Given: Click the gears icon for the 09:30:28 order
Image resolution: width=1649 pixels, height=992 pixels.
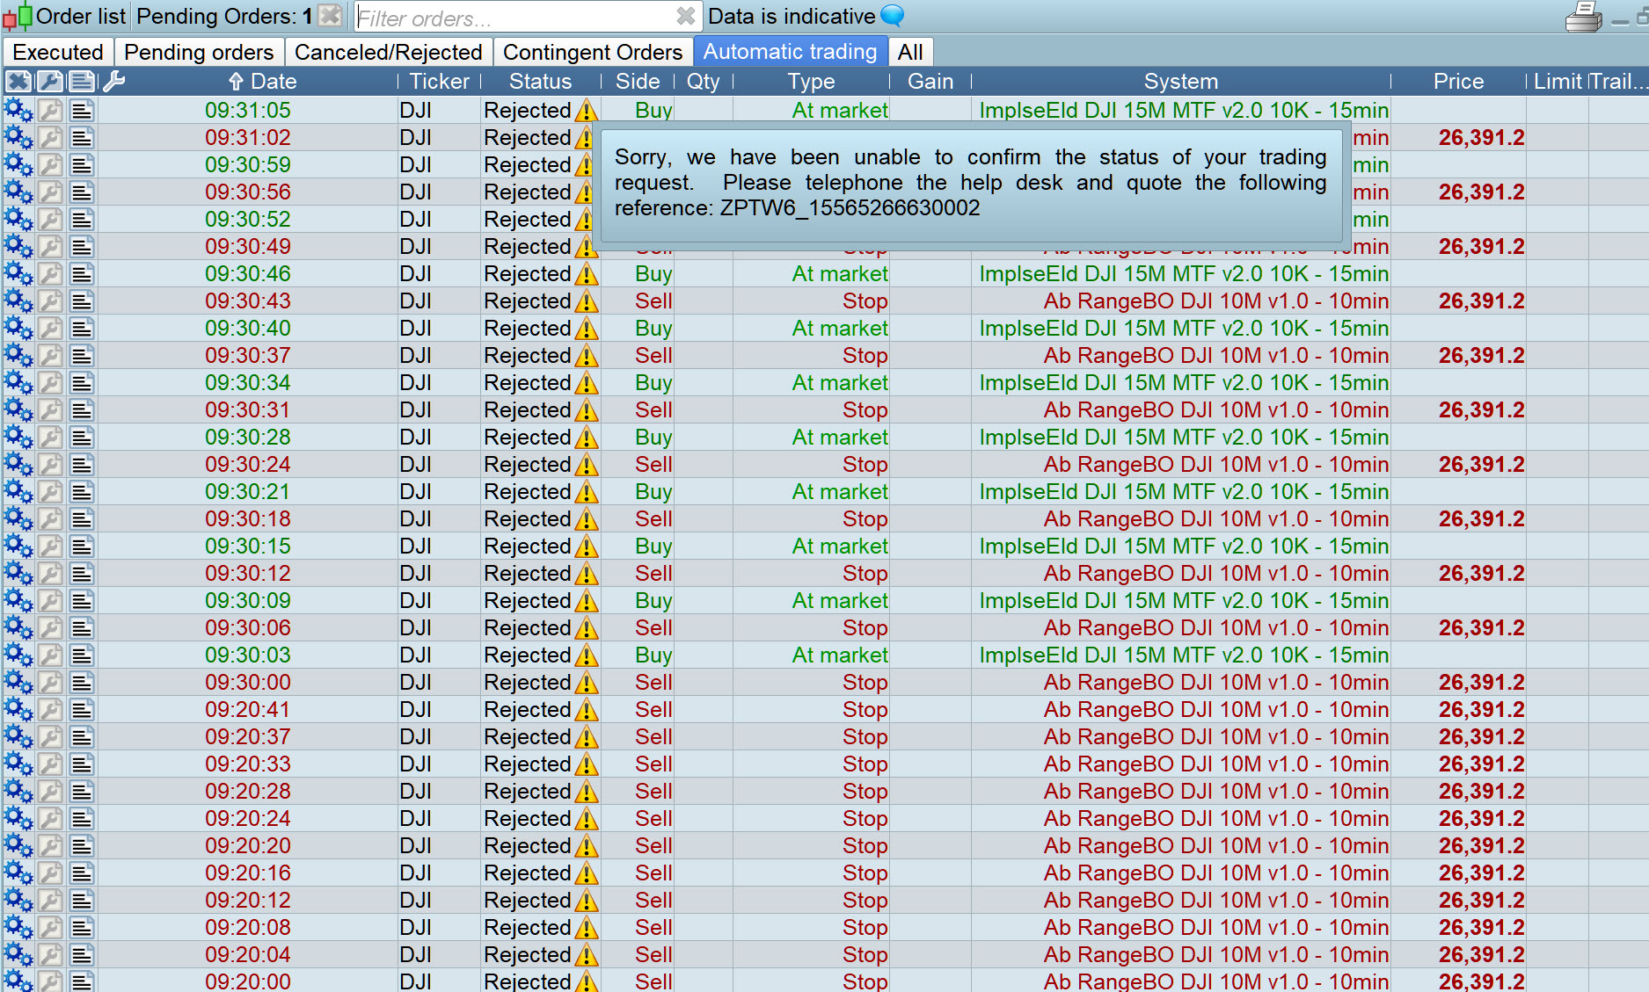Looking at the screenshot, I should point(18,438).
